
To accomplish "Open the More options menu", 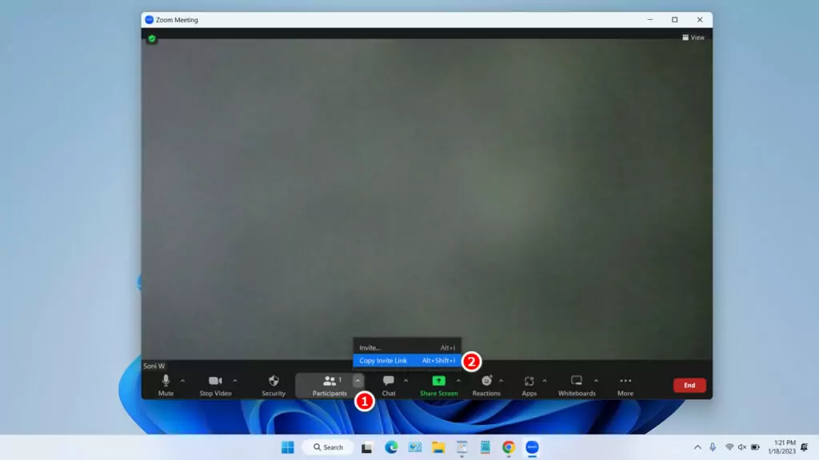I will pos(625,386).
